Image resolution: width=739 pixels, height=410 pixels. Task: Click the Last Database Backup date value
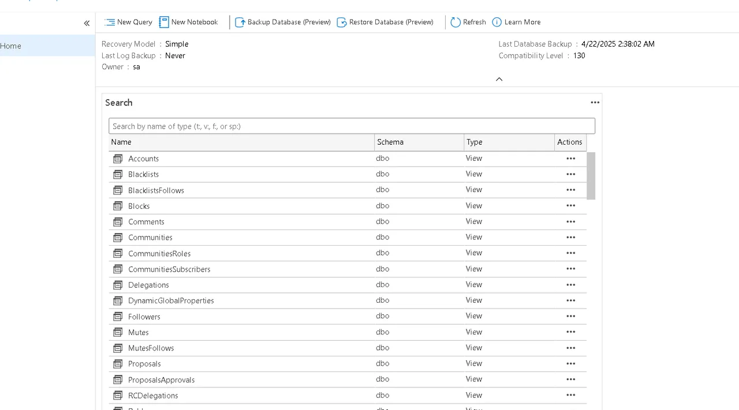click(618, 44)
